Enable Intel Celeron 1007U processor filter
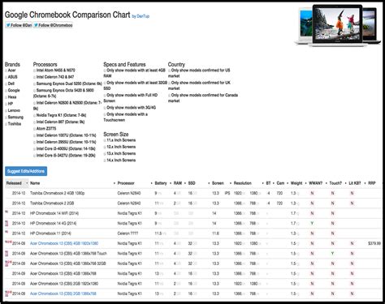This screenshot has height=304, width=385. click(34, 135)
